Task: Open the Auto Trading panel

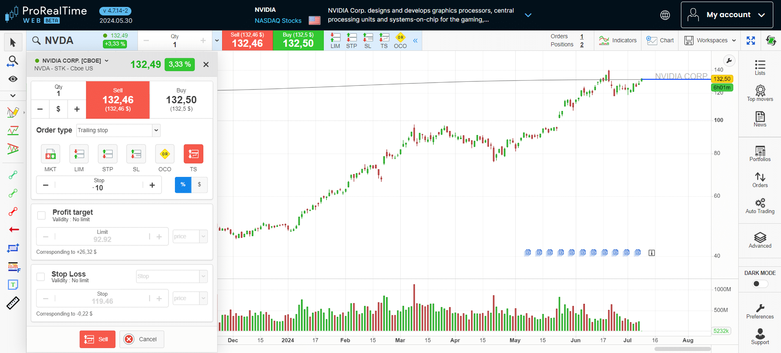Action: pyautogui.click(x=760, y=205)
